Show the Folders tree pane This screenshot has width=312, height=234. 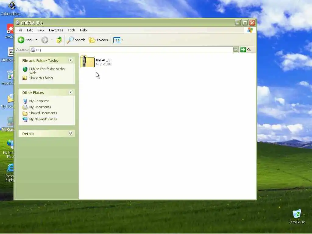[x=98, y=40]
